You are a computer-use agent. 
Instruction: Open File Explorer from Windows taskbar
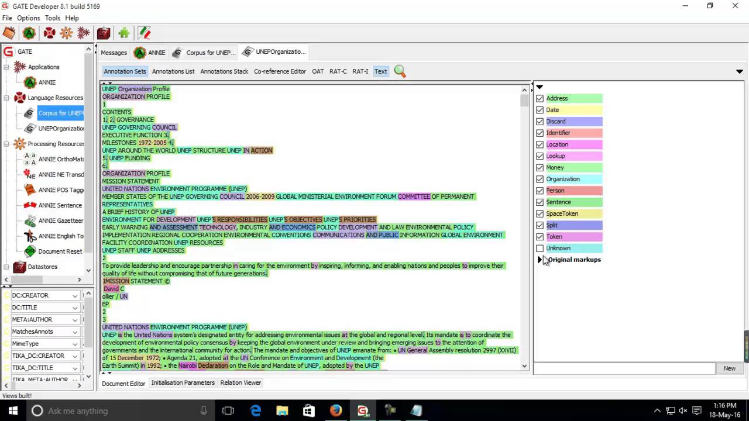(281, 410)
